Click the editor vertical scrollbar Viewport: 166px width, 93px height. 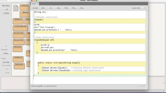point(147,48)
